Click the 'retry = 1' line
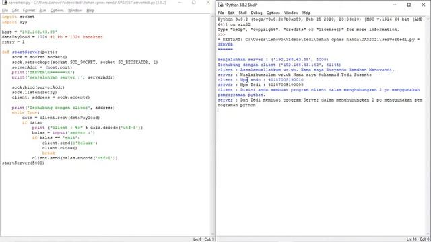The width and height of the screenshot is (431, 242). [x=13, y=42]
